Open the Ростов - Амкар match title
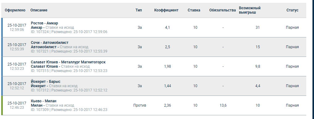The image size is (314, 119). (44, 23)
